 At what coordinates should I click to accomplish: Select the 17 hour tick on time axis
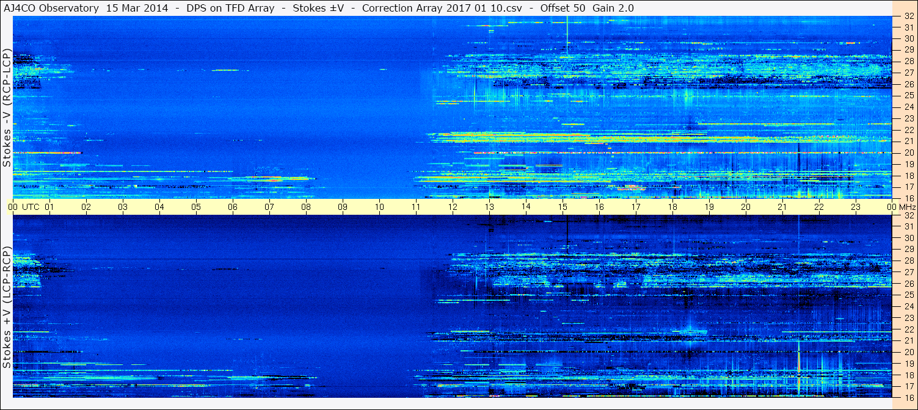coord(636,207)
